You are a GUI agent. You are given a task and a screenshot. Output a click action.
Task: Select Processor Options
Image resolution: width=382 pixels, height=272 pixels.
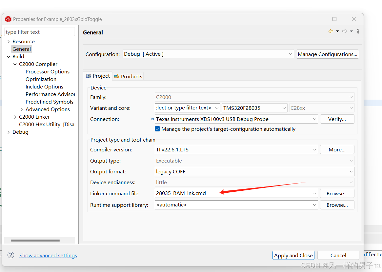[x=48, y=71]
